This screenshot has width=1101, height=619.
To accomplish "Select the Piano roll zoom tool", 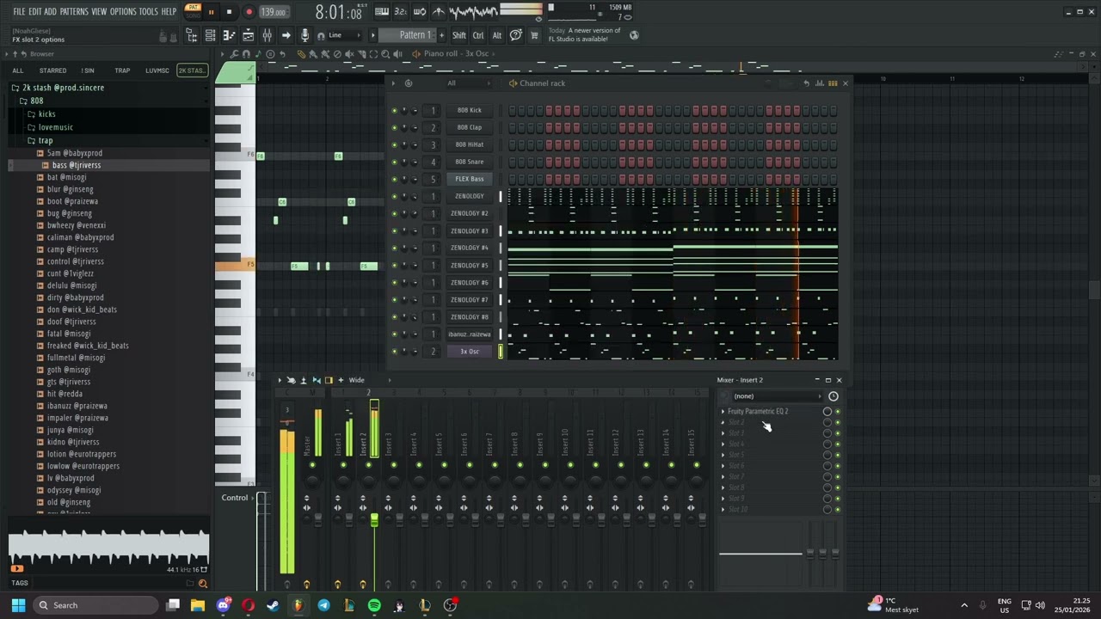I will [x=385, y=53].
